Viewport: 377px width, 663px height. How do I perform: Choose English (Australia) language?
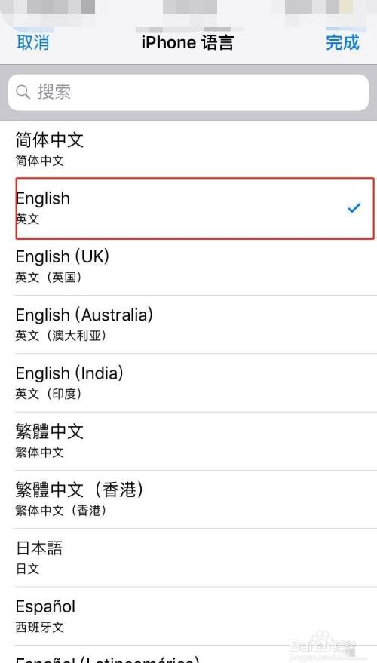(188, 325)
